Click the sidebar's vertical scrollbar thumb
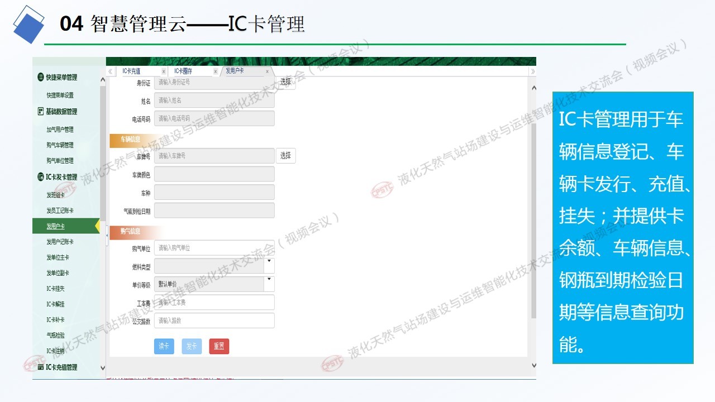715x402 pixels. (x=103, y=154)
